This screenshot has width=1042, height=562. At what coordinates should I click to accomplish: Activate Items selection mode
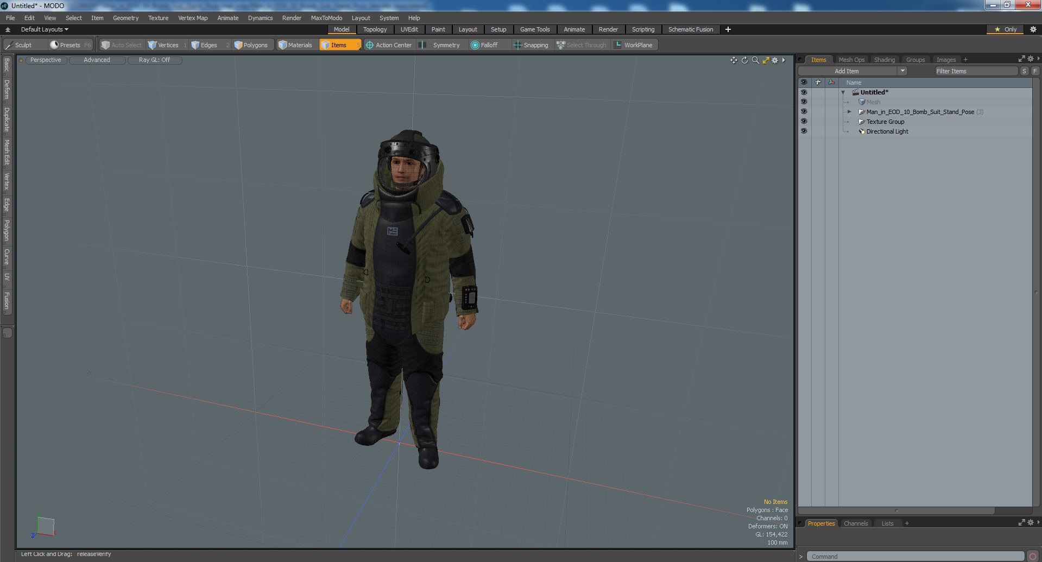(340, 45)
